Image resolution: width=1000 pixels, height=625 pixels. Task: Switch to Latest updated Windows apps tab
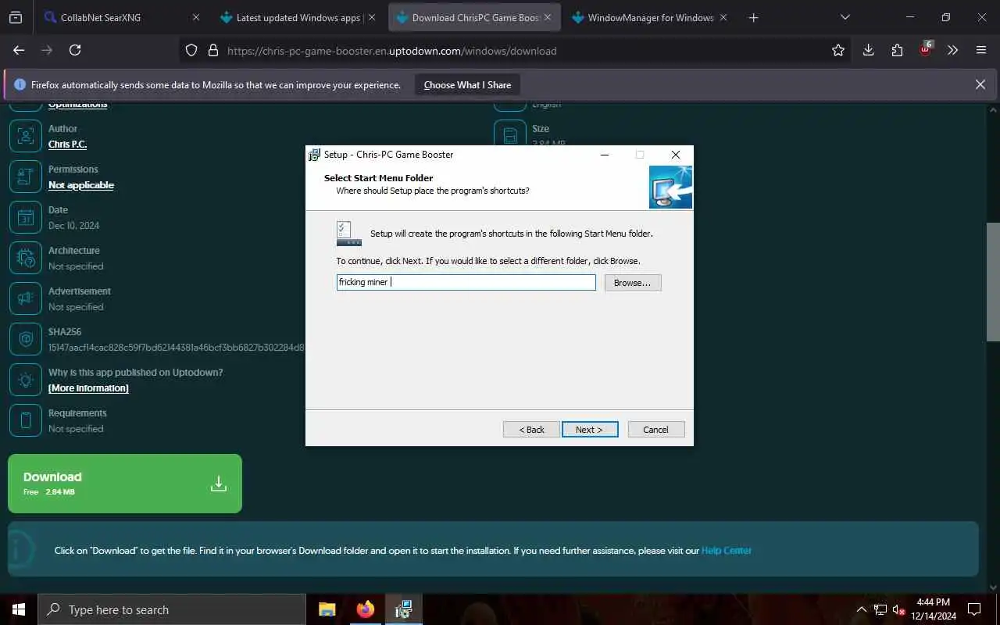point(298,17)
